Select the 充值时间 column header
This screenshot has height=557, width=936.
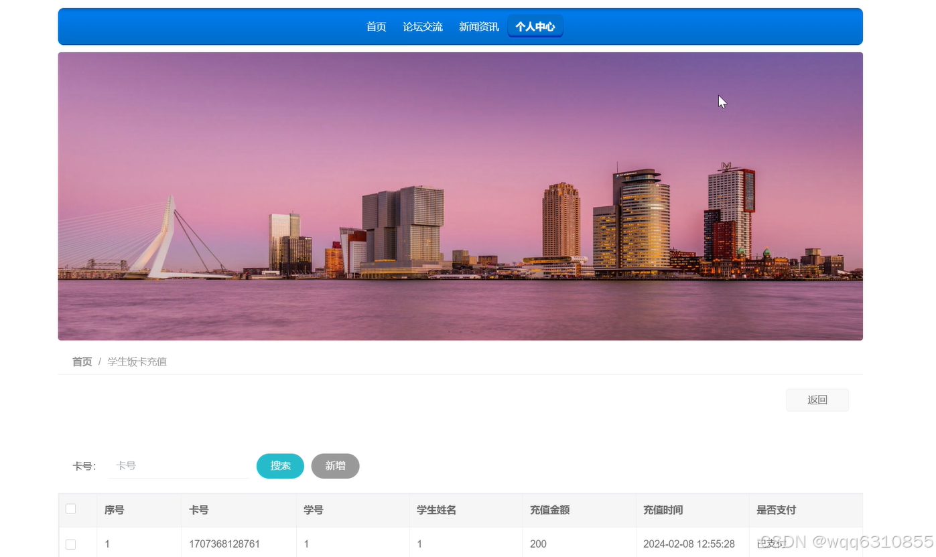(663, 509)
